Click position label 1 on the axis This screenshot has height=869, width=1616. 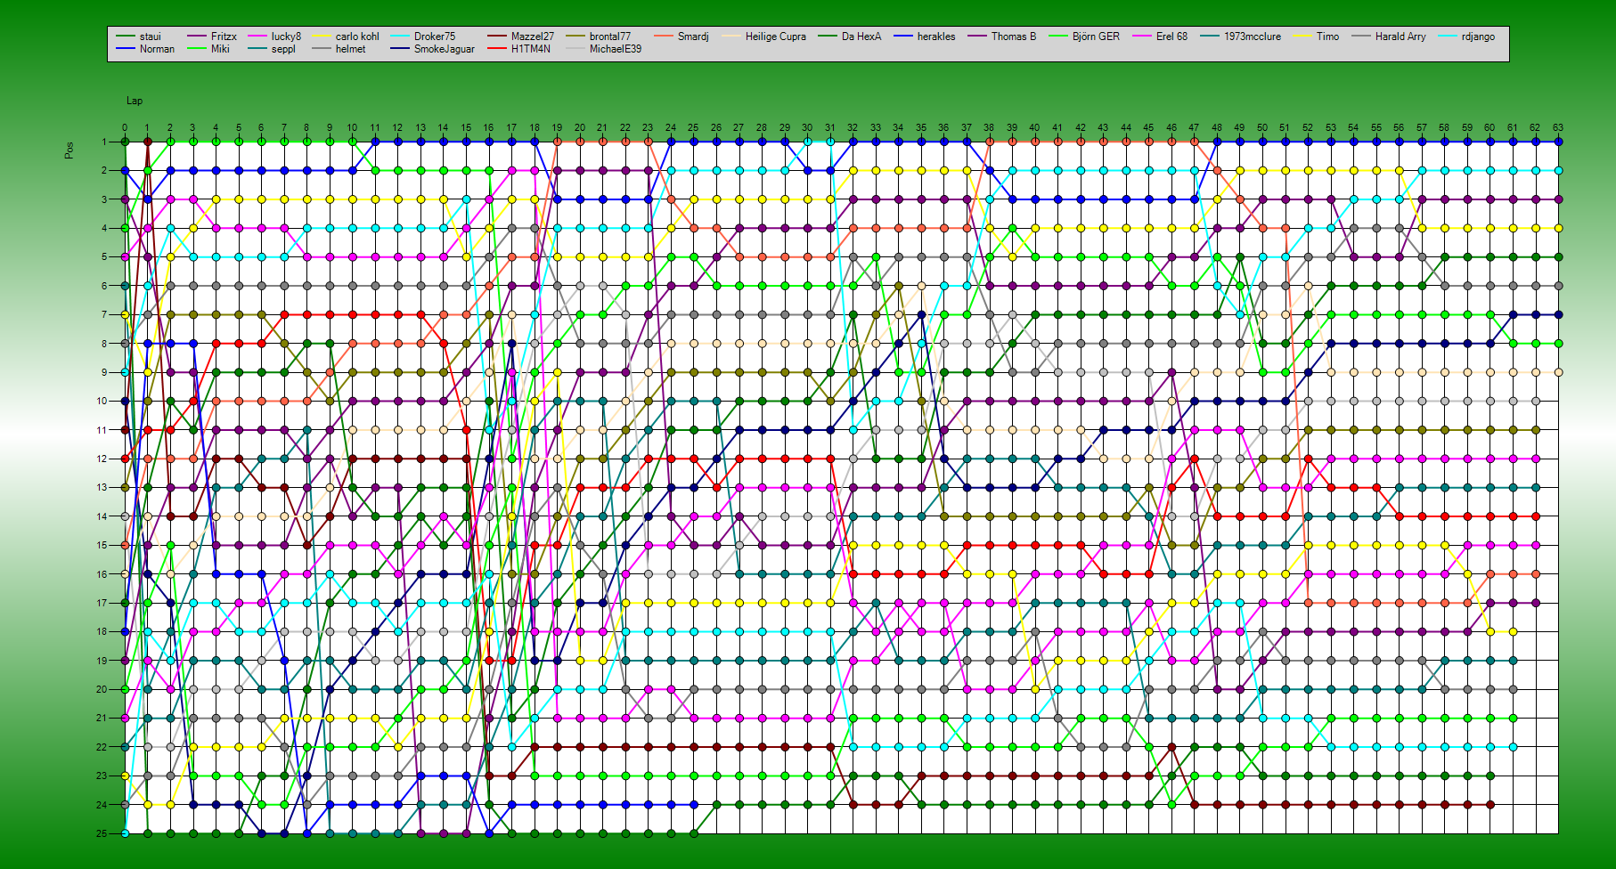point(104,142)
